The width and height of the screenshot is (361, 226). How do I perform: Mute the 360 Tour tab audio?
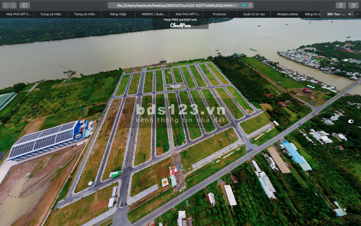[x=350, y=14]
